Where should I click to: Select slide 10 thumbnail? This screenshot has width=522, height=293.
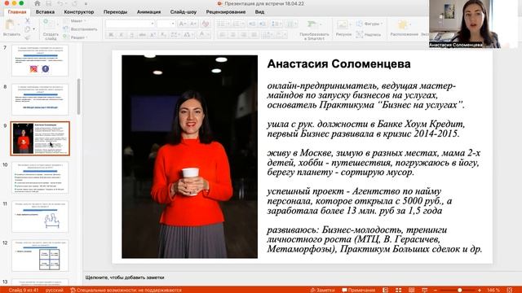[40, 177]
